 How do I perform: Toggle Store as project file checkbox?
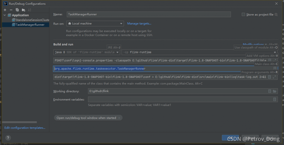click(244, 14)
